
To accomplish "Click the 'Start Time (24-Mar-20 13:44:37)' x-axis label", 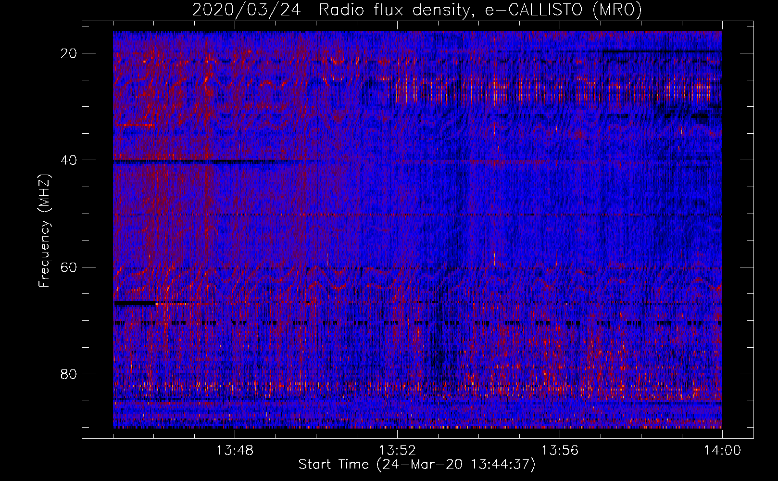I will click(417, 465).
